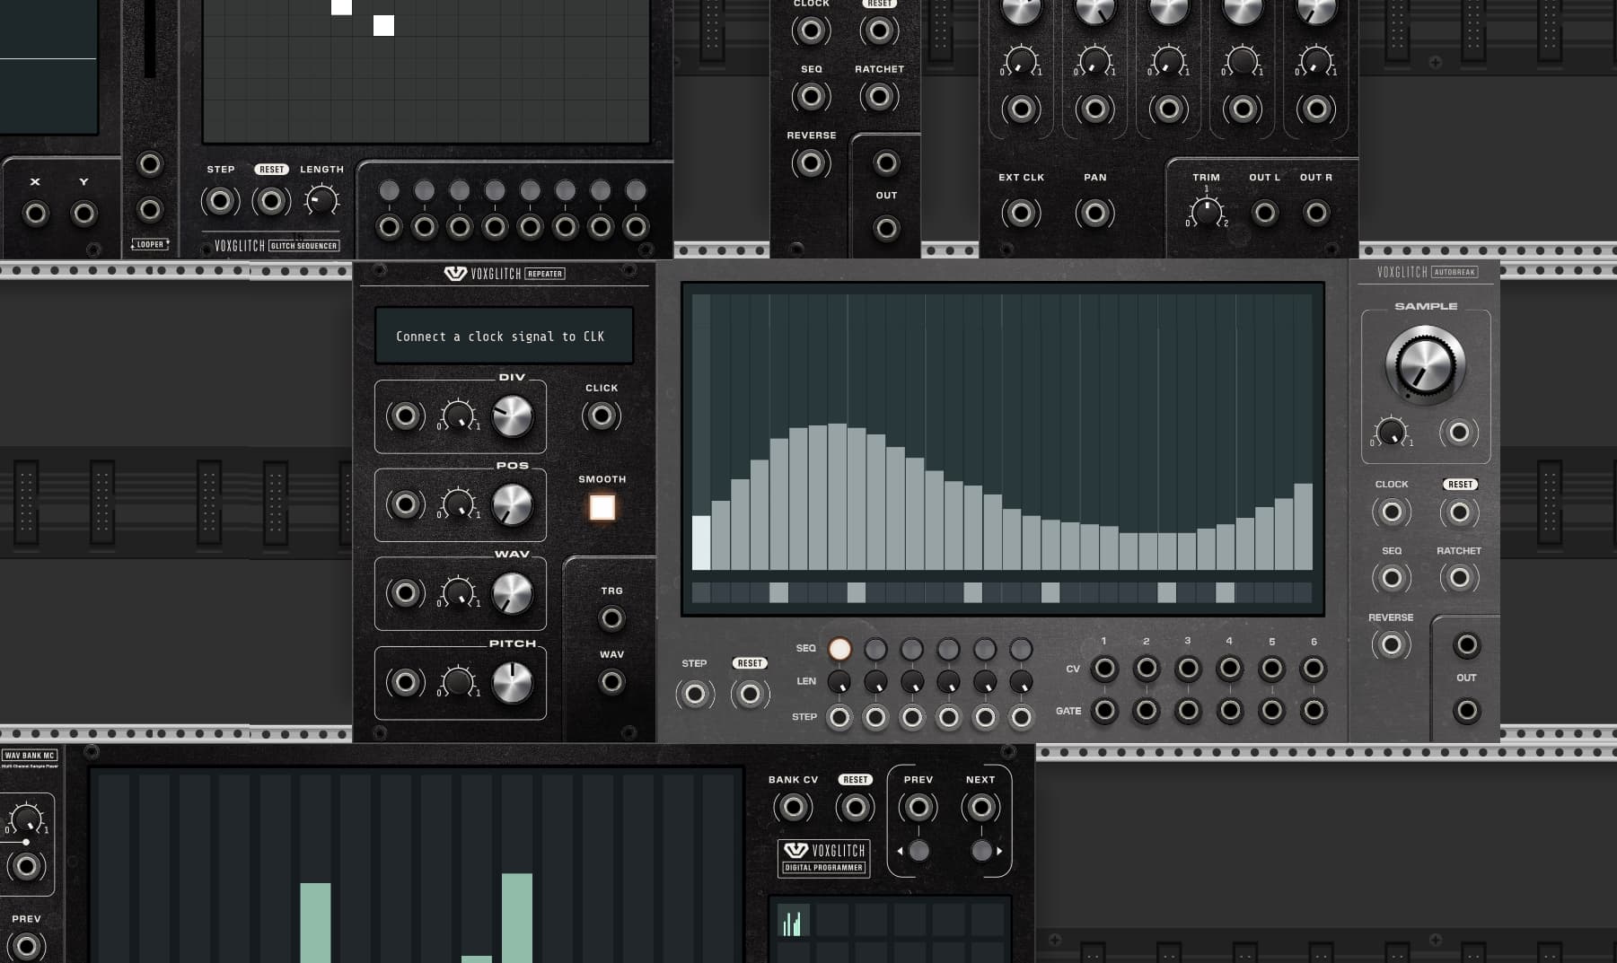
Task: Click the CLOCK input jack on Autobreak
Action: coord(1392,512)
